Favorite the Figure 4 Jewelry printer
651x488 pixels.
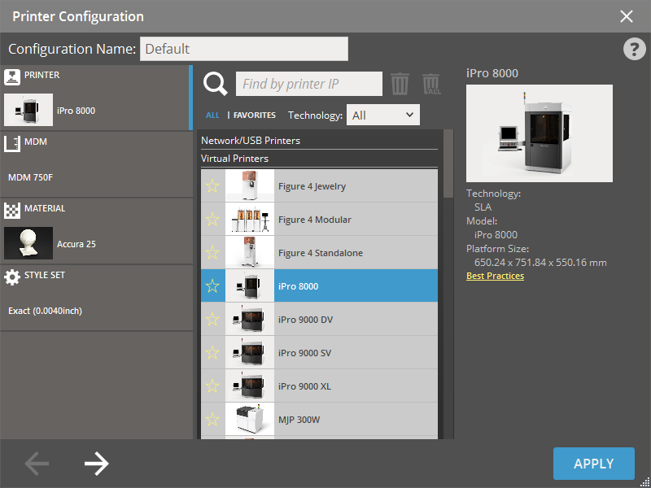(212, 186)
